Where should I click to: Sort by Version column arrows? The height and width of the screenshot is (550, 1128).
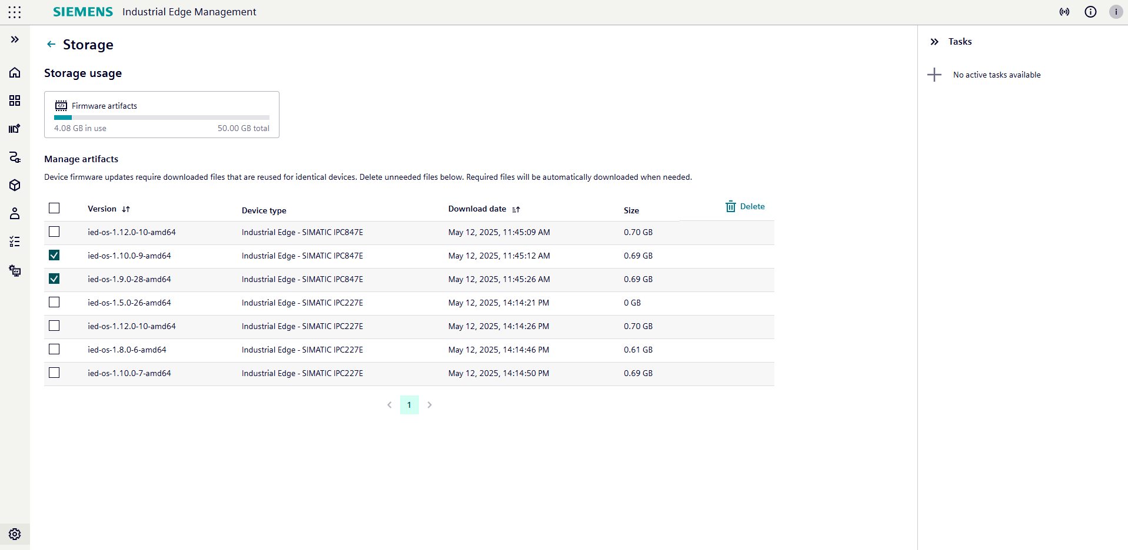pyautogui.click(x=126, y=209)
